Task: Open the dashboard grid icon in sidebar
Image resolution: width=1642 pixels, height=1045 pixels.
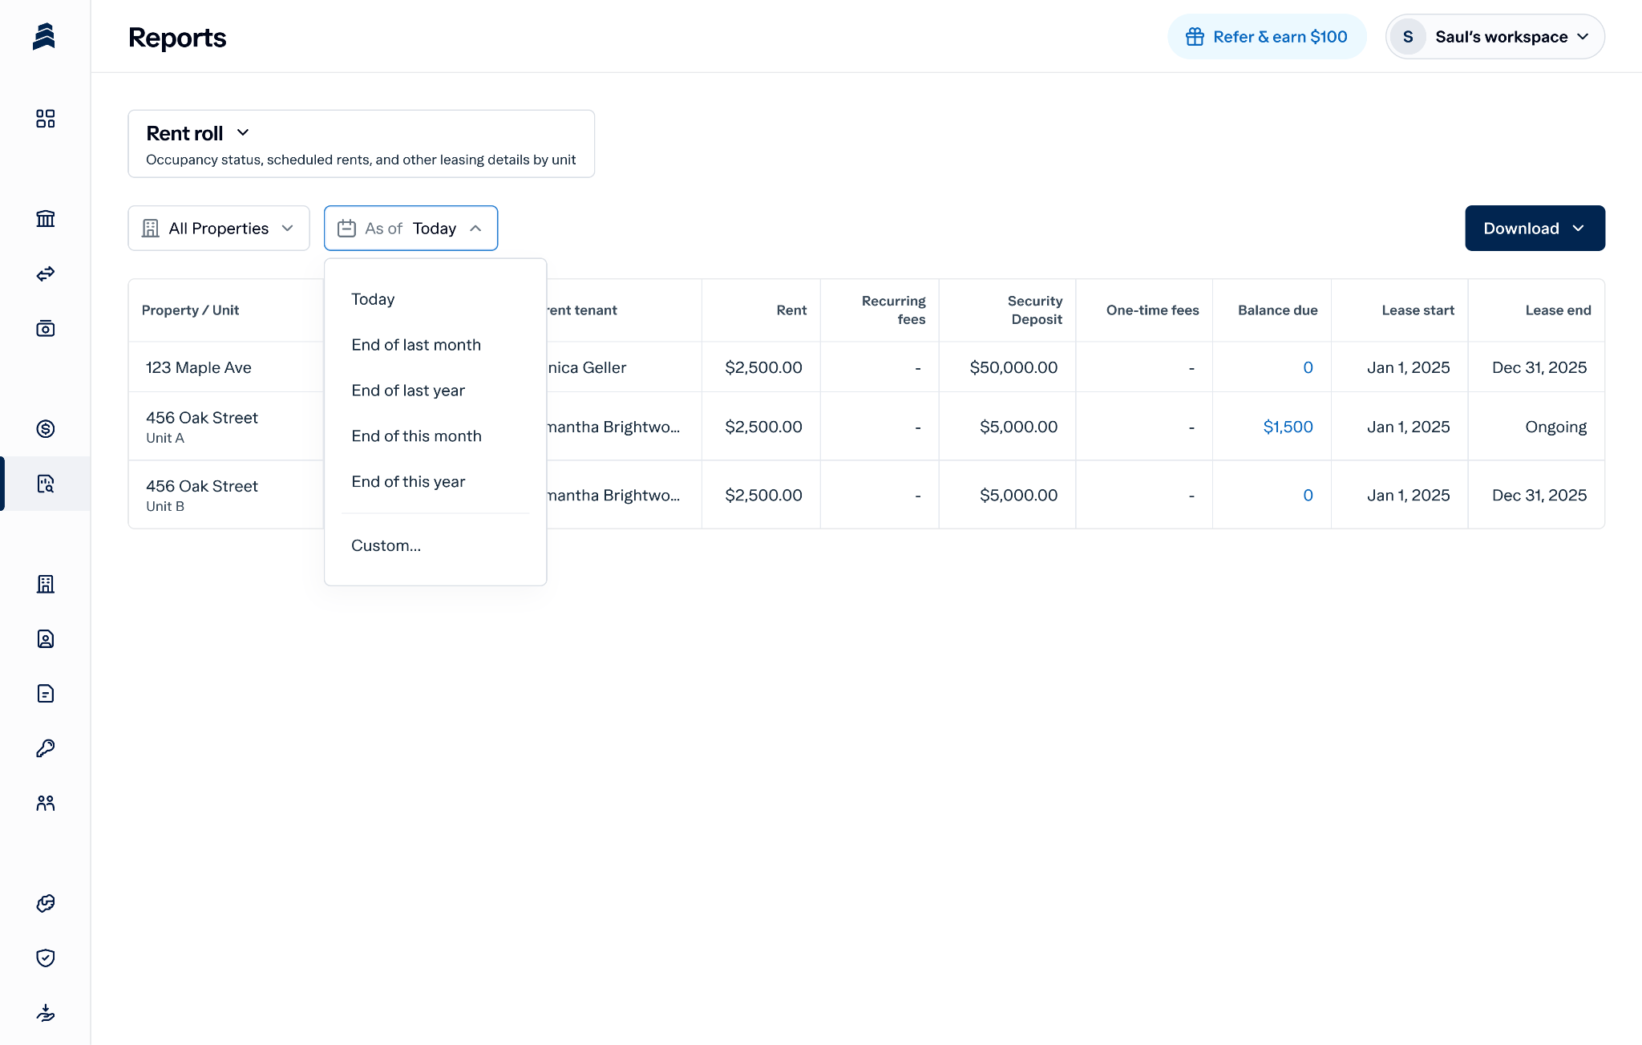Action: pos(46,119)
